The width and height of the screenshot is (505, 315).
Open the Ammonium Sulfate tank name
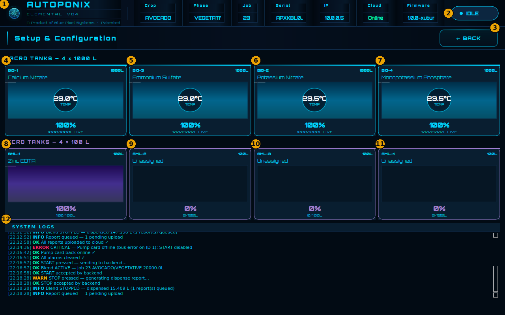point(157,78)
